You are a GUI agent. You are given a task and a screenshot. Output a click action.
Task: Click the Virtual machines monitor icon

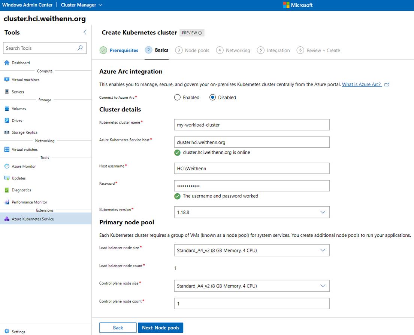7,80
